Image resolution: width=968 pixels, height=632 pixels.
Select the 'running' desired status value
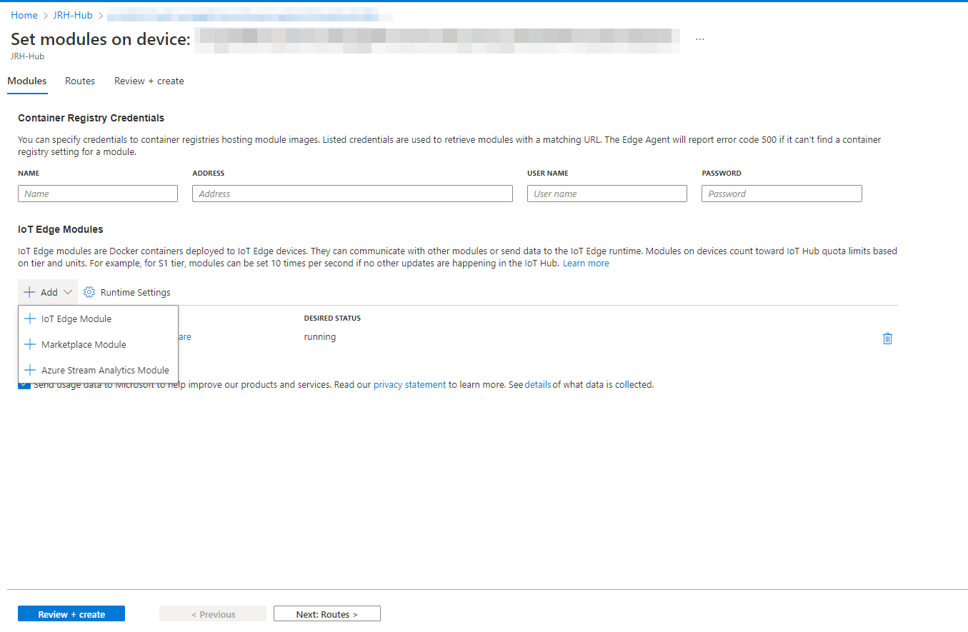tap(320, 337)
